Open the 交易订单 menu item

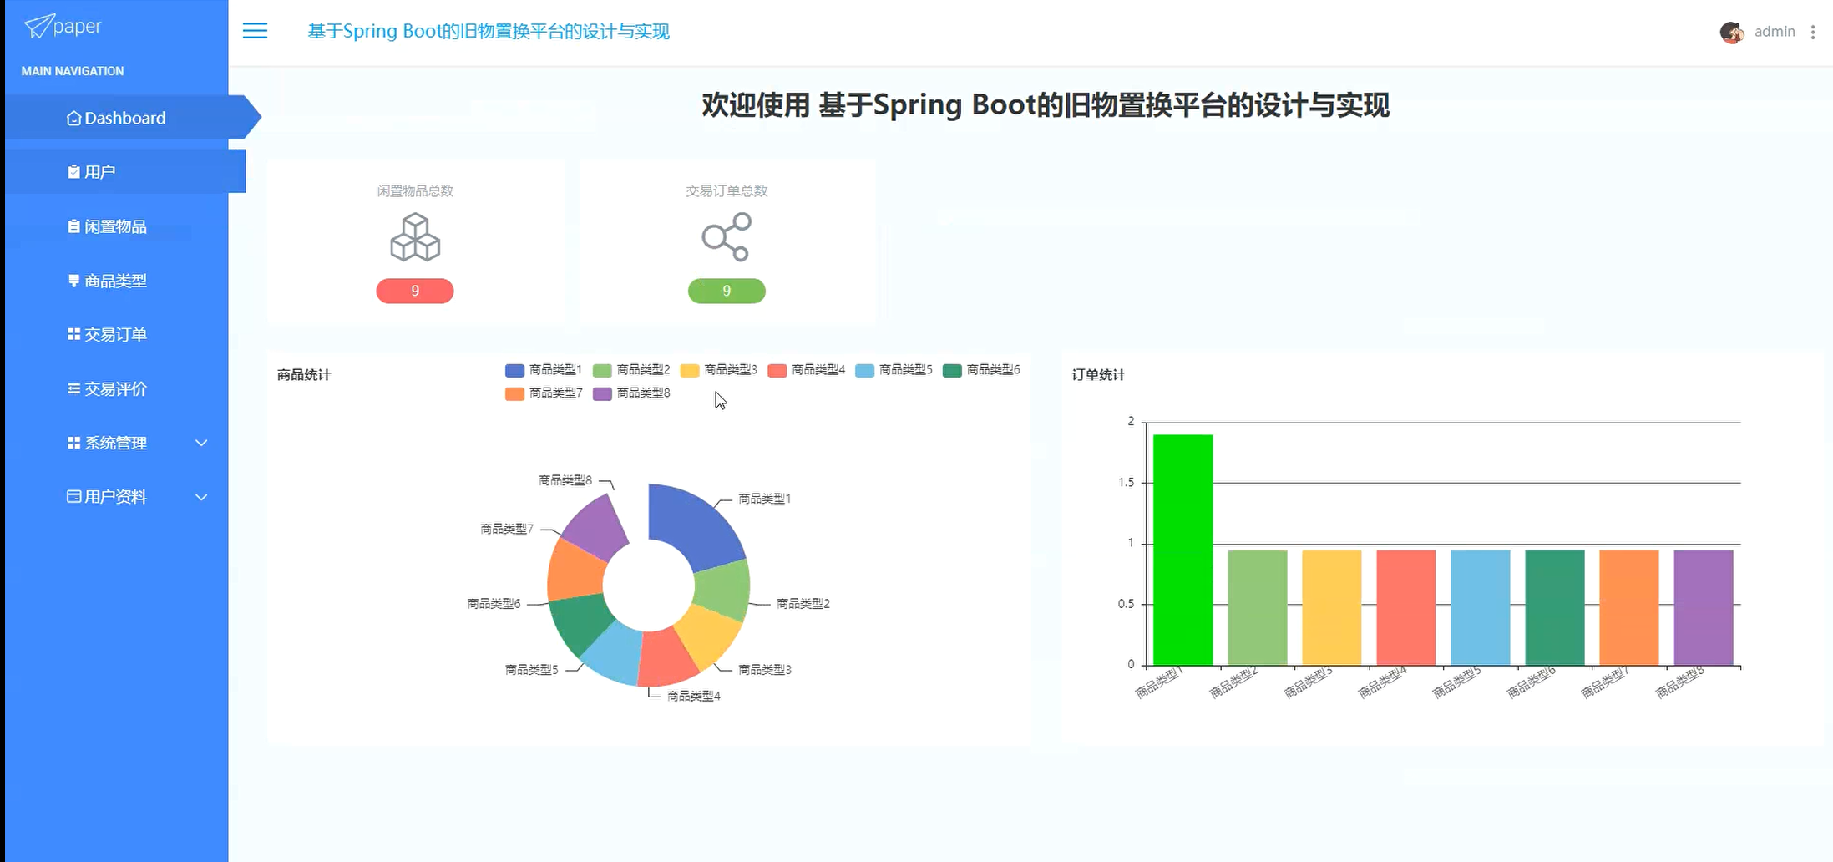point(117,334)
